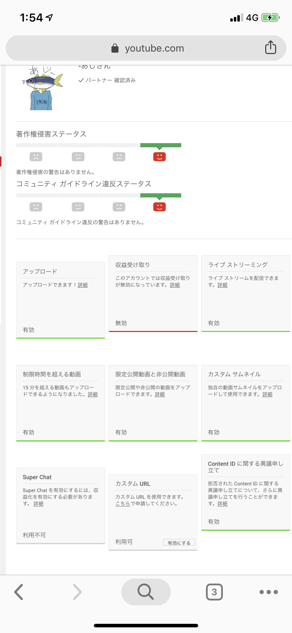Open the search button in bottom bar
This screenshot has height=633, width=292.
tap(146, 592)
